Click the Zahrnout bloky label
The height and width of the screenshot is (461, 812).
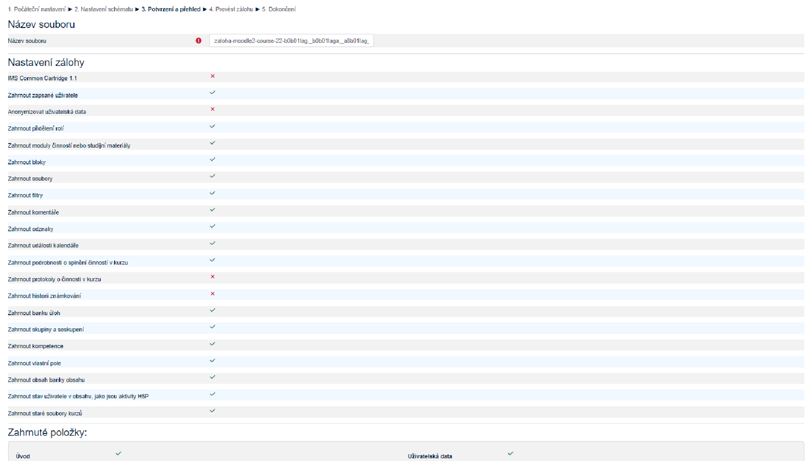tap(27, 162)
